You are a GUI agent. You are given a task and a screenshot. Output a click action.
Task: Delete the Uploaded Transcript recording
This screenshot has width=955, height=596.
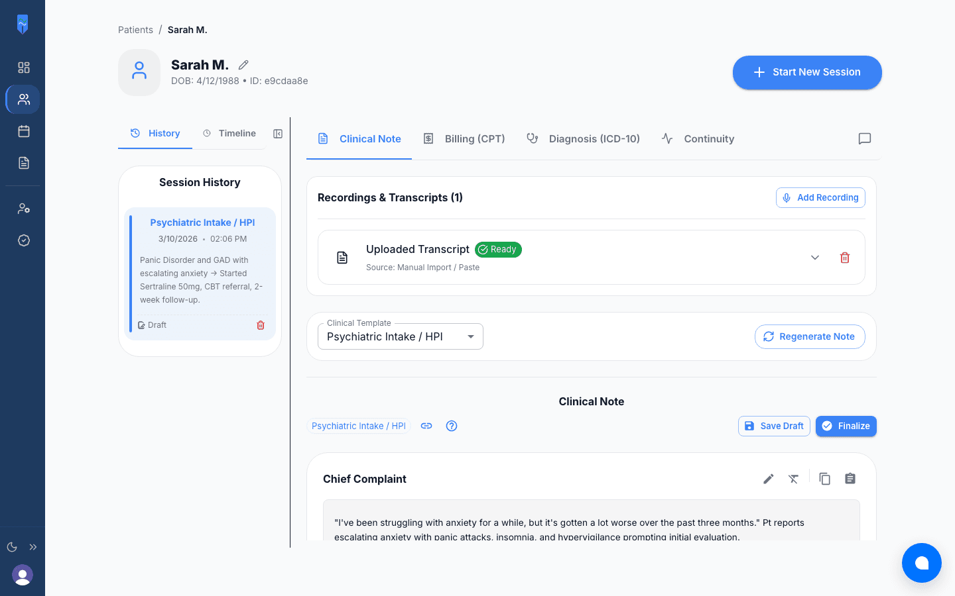pos(845,258)
